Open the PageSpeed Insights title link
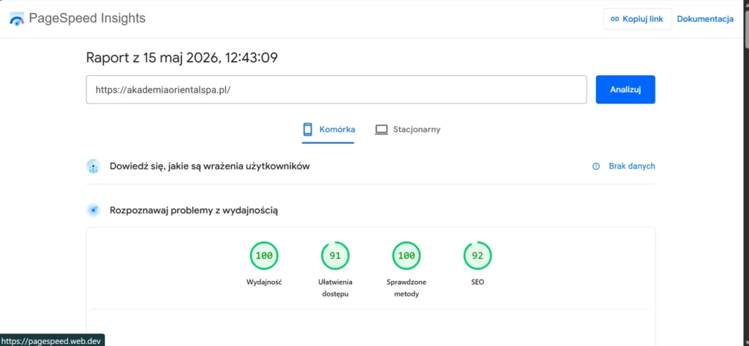This screenshot has height=346, width=749. click(x=87, y=18)
